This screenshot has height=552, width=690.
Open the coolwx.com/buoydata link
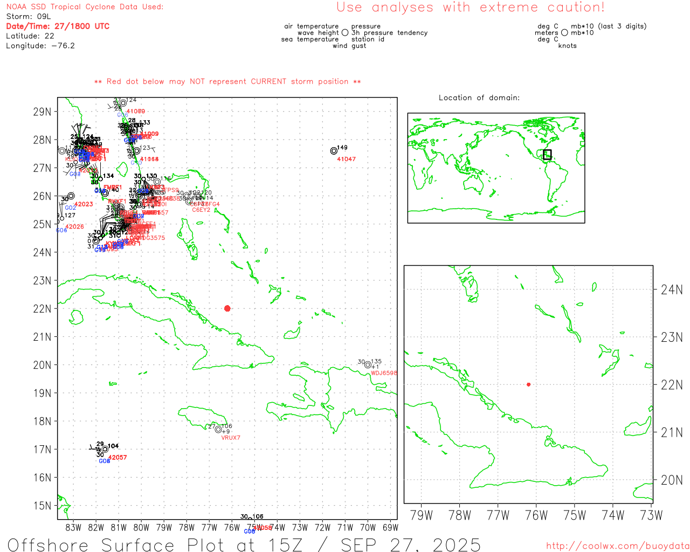617,546
